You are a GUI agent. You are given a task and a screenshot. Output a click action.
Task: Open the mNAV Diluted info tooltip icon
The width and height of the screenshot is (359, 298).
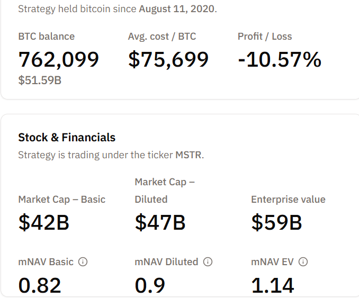pos(208,261)
